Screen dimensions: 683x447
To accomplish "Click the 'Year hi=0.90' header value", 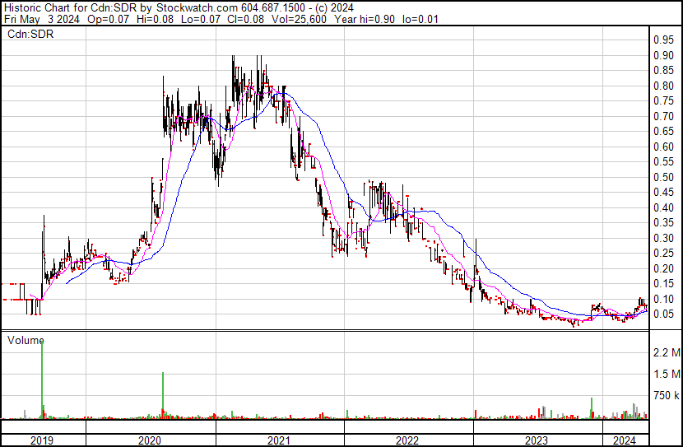I will tap(365, 19).
